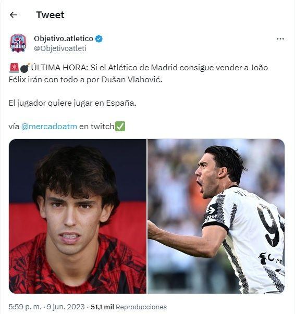Click the 9 jun. 2023 date
Image resolution: width=295 pixels, height=314 pixels.
66,307
